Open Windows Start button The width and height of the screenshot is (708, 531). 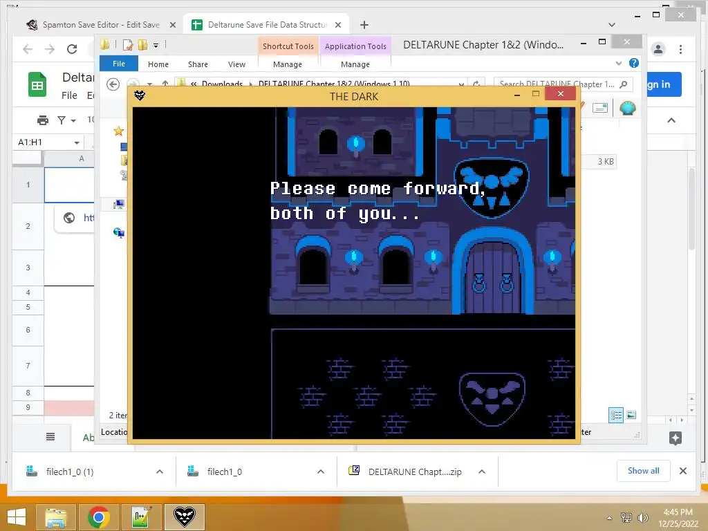(17, 517)
